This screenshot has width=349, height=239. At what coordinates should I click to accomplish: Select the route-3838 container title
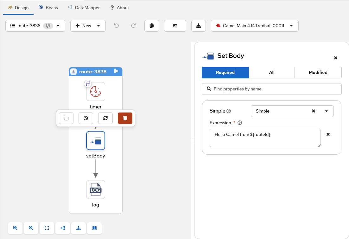click(x=93, y=72)
